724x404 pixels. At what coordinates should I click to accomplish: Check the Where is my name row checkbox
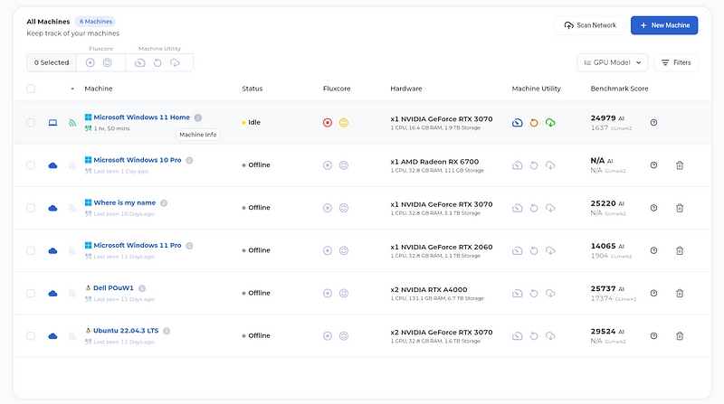[x=31, y=208]
